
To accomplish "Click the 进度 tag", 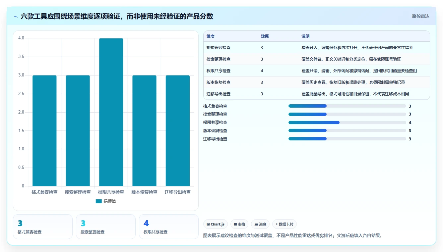I will [x=260, y=224].
